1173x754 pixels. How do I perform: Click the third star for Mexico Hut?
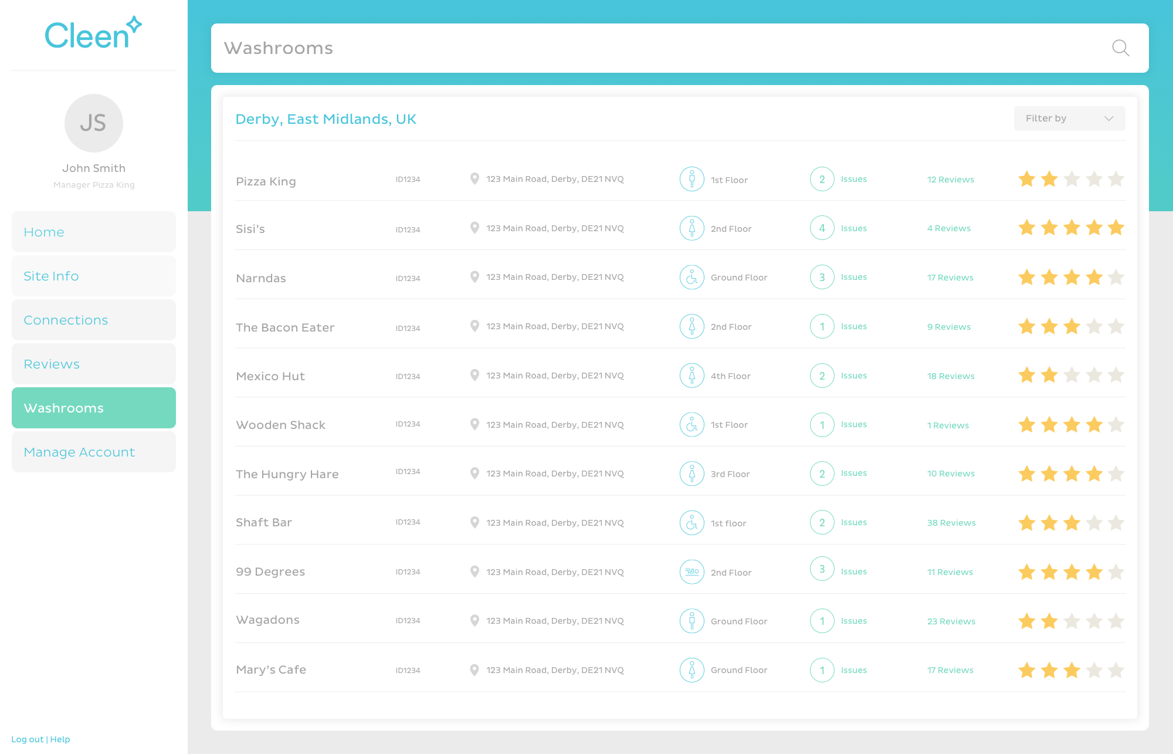(1072, 376)
